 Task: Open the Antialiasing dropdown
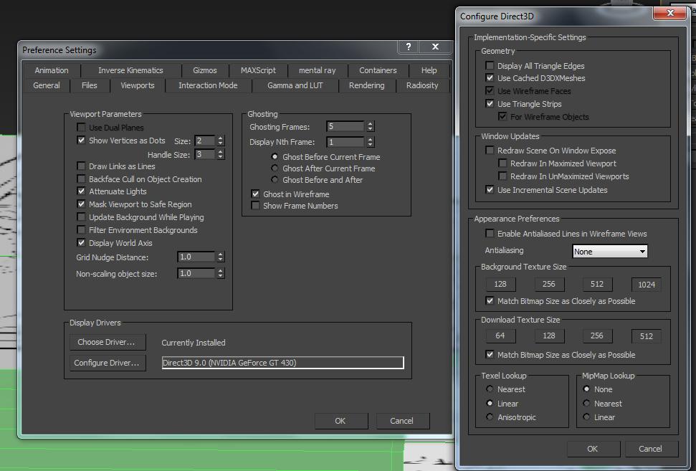610,252
